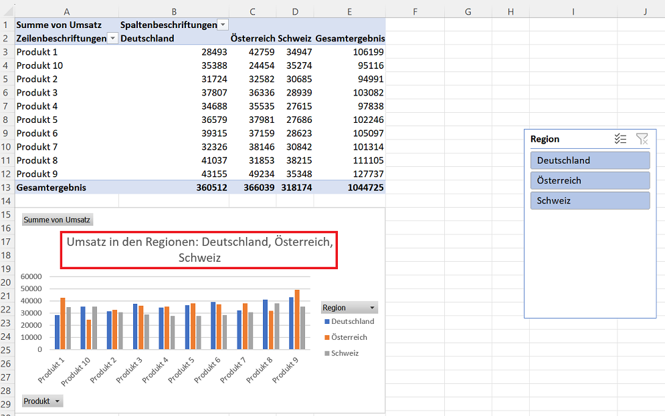The width and height of the screenshot is (665, 416).
Task: Select column header B
Action: pyautogui.click(x=174, y=11)
